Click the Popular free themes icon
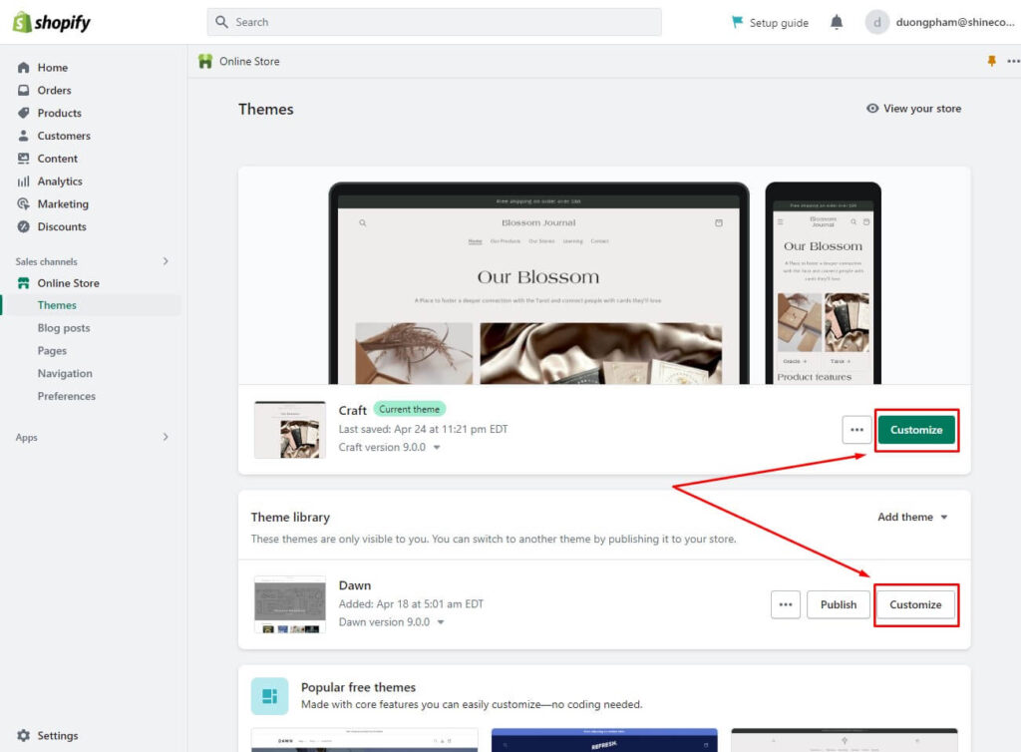 269,697
